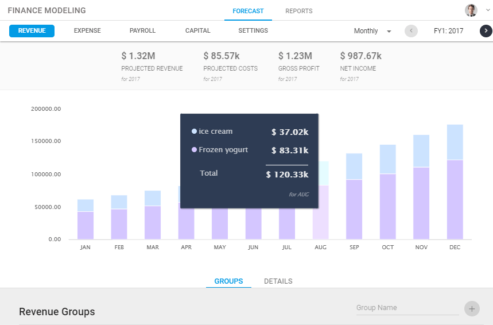Navigate to the Capital section
This screenshot has width=493, height=325.
197,31
